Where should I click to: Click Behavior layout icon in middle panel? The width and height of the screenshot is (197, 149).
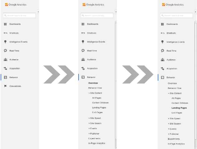pyautogui.click(x=83, y=77)
